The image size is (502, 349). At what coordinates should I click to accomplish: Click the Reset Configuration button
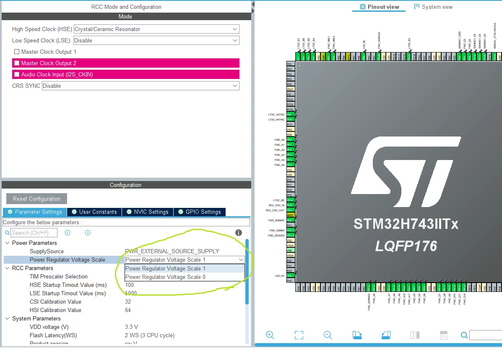36,199
